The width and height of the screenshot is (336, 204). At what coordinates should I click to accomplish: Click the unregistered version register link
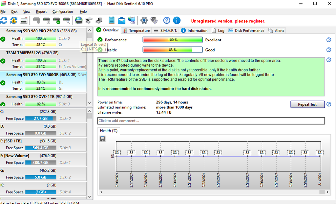228,21
